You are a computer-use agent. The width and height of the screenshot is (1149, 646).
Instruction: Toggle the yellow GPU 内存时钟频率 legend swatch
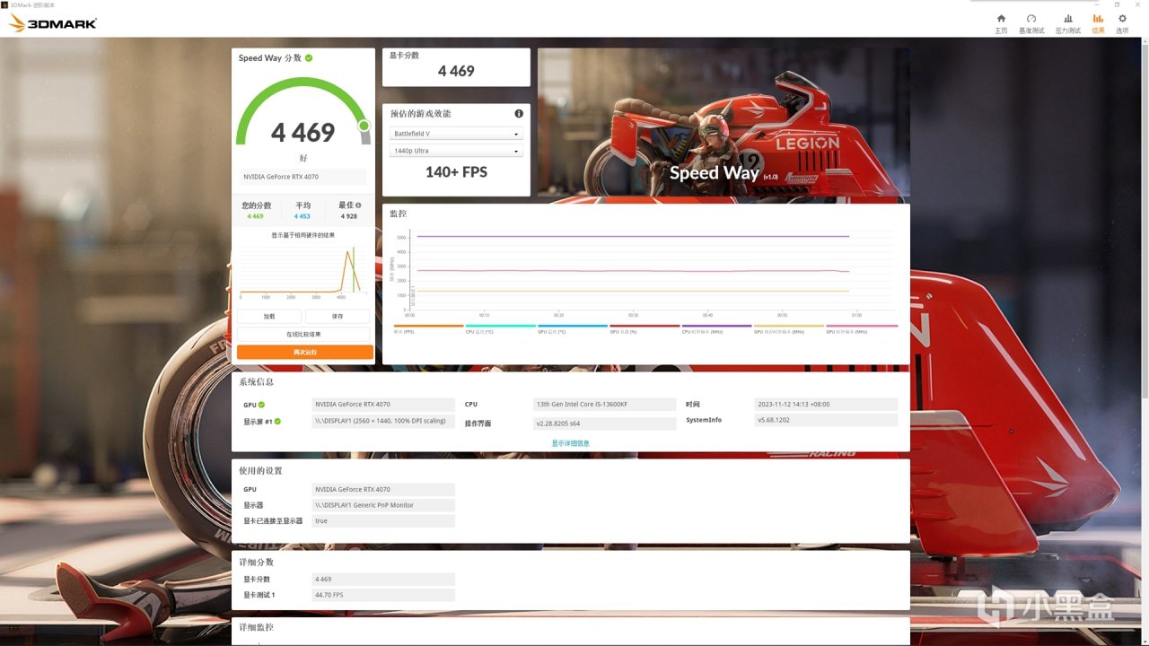(x=789, y=327)
